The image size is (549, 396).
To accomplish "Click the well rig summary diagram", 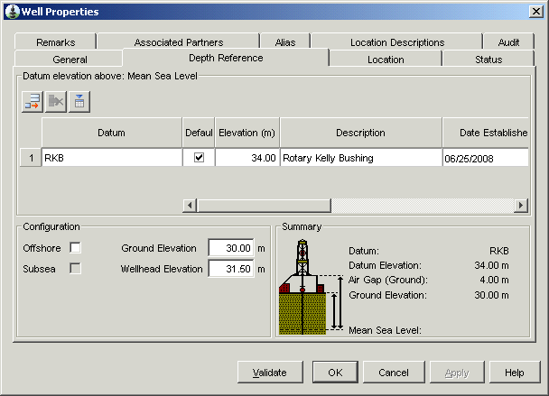I will 311,287.
